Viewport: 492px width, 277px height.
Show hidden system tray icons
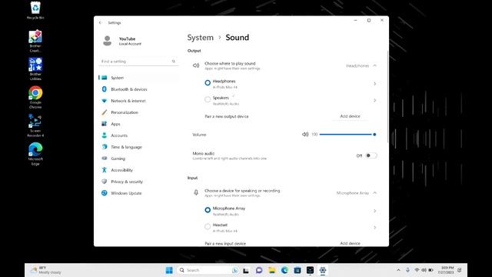click(x=398, y=270)
